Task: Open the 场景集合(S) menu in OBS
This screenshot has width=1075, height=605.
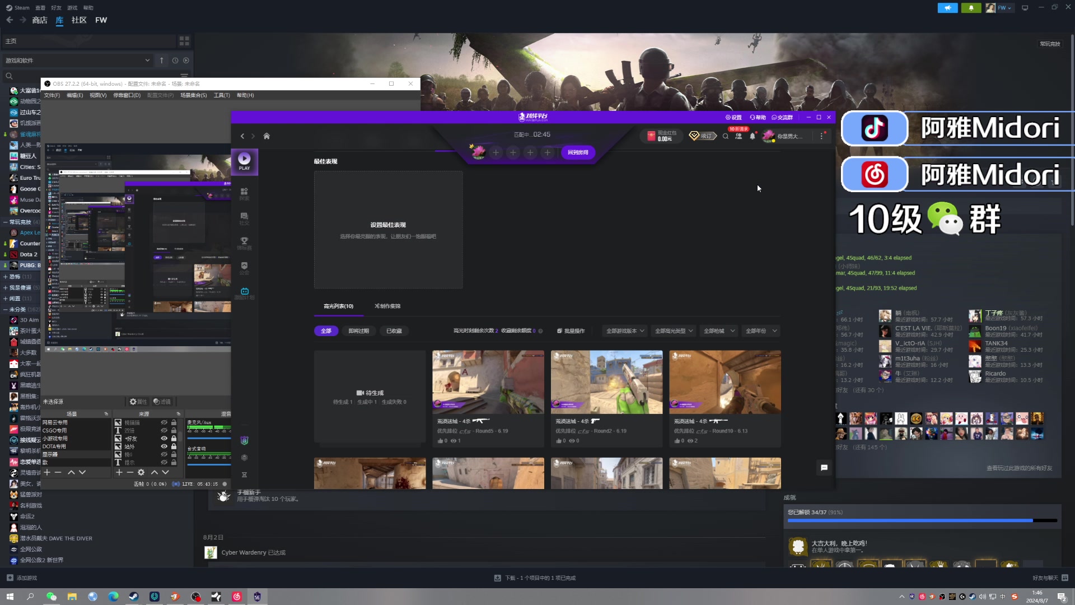Action: tap(194, 95)
